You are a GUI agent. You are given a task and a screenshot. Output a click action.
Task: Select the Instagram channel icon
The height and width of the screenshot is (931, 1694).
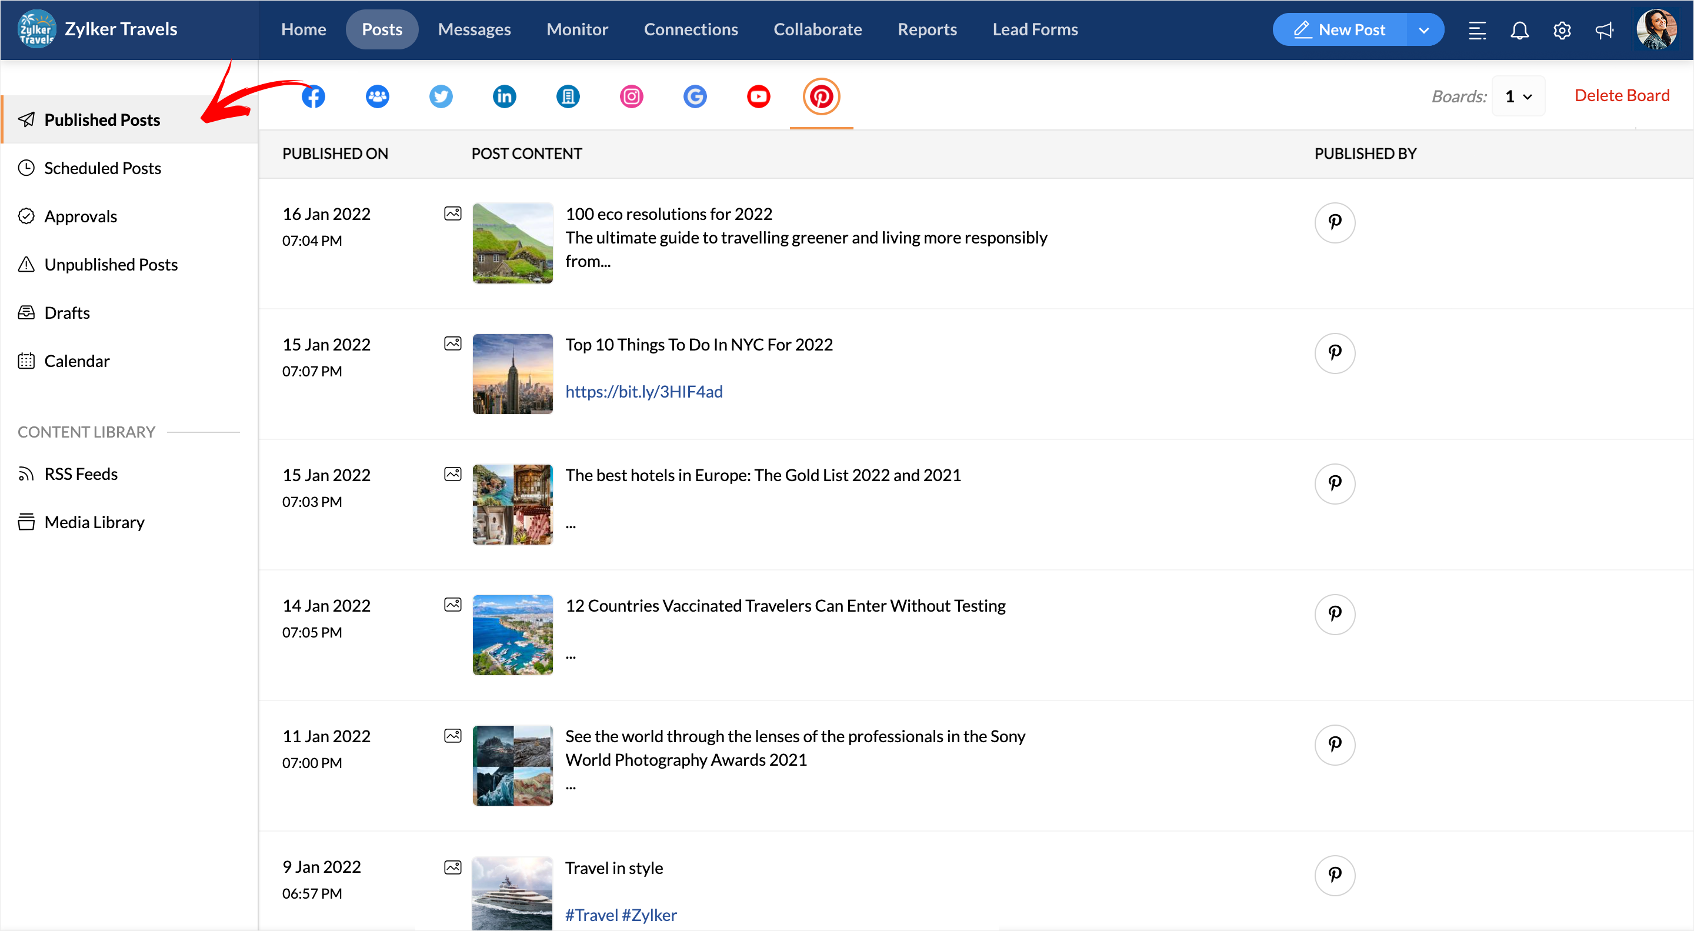[x=631, y=96]
